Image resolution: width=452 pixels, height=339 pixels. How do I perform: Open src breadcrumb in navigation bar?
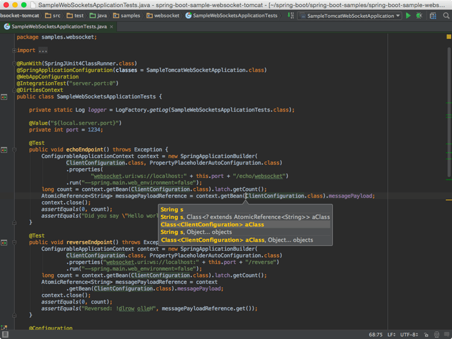click(53, 16)
